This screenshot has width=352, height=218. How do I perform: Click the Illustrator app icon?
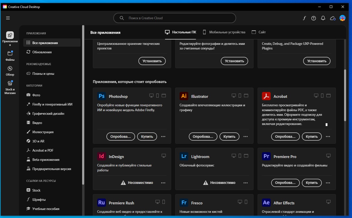coord(184,96)
